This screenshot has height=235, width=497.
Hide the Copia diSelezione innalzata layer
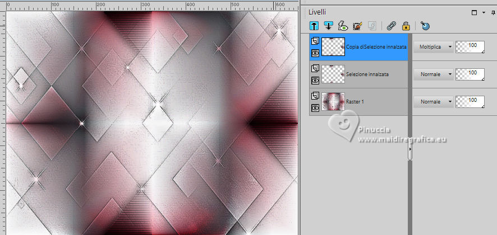click(x=315, y=53)
